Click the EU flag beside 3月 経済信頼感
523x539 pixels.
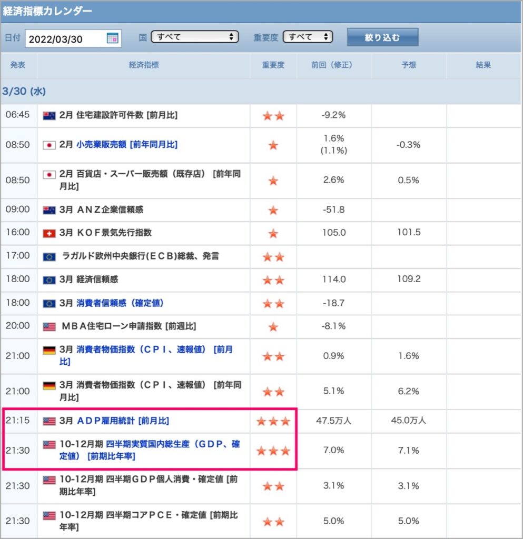tap(49, 280)
